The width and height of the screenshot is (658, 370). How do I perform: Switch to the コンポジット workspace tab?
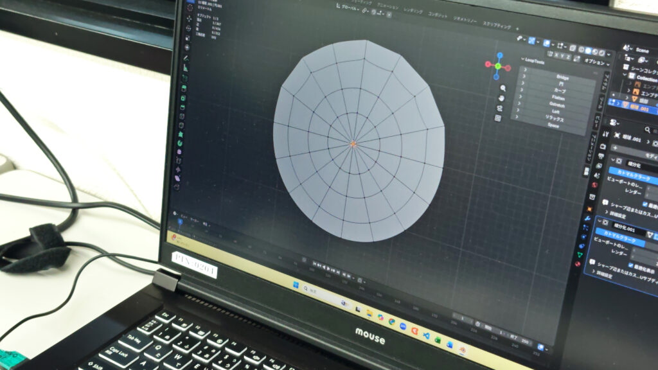pos(438,15)
